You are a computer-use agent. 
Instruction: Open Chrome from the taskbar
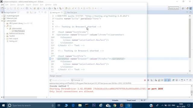click(x=115, y=105)
